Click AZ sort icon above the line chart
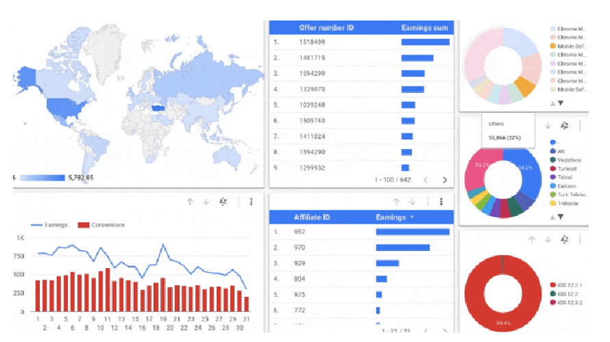 pyautogui.click(x=223, y=202)
